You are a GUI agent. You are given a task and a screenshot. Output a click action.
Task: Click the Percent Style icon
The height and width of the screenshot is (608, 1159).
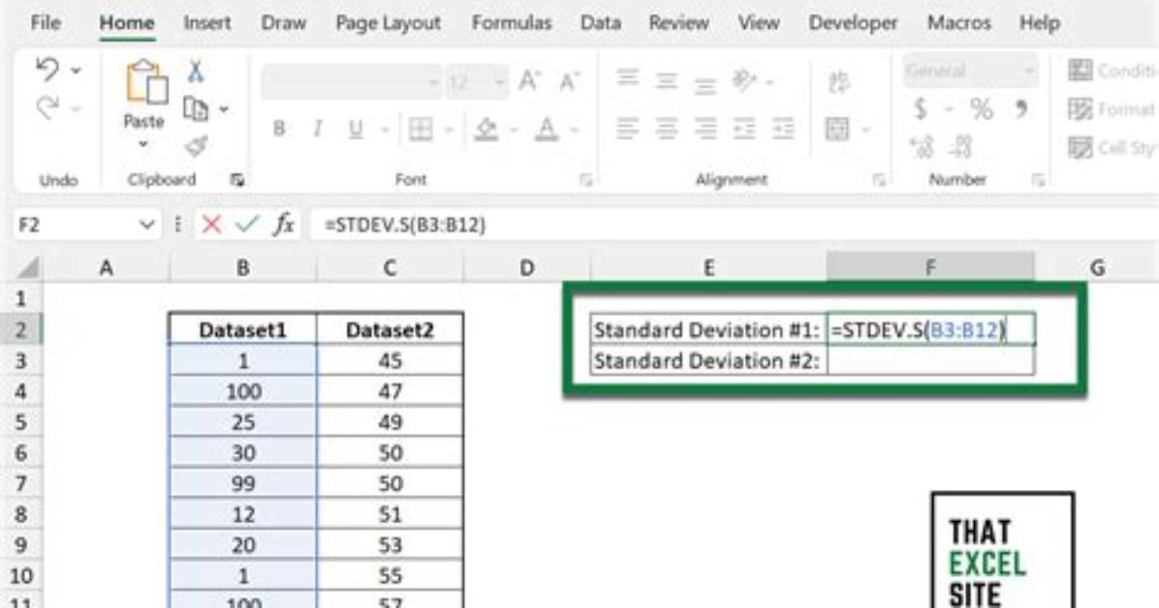982,109
